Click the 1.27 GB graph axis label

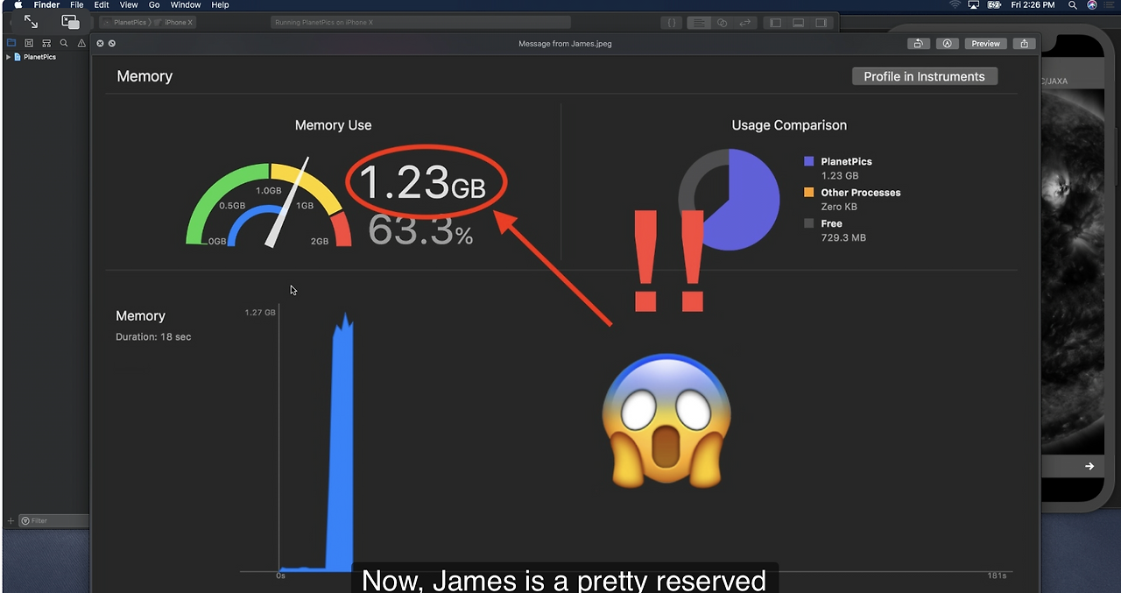coord(260,312)
